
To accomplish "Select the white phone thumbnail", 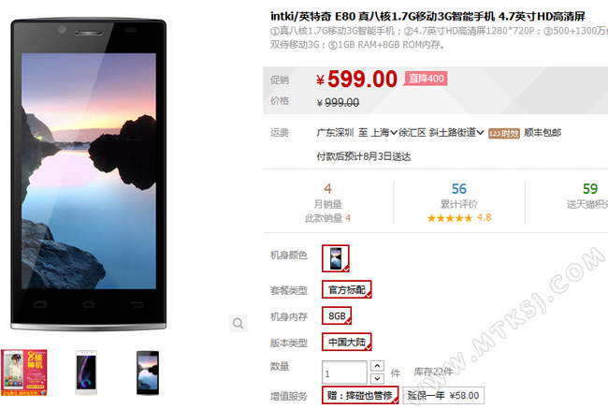I will pos(86,372).
